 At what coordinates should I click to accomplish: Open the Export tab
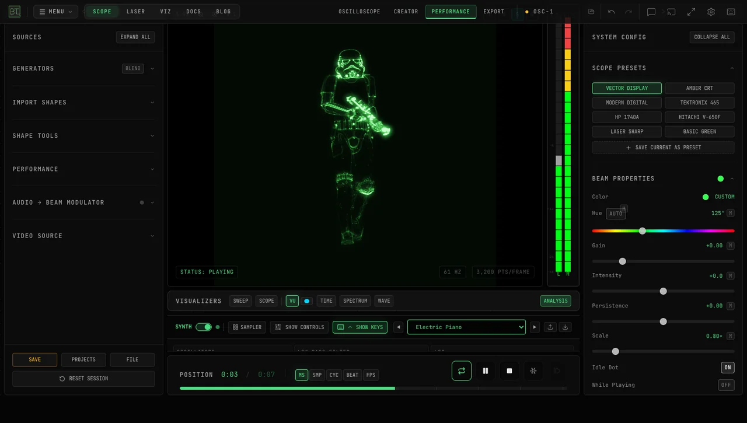pyautogui.click(x=494, y=12)
